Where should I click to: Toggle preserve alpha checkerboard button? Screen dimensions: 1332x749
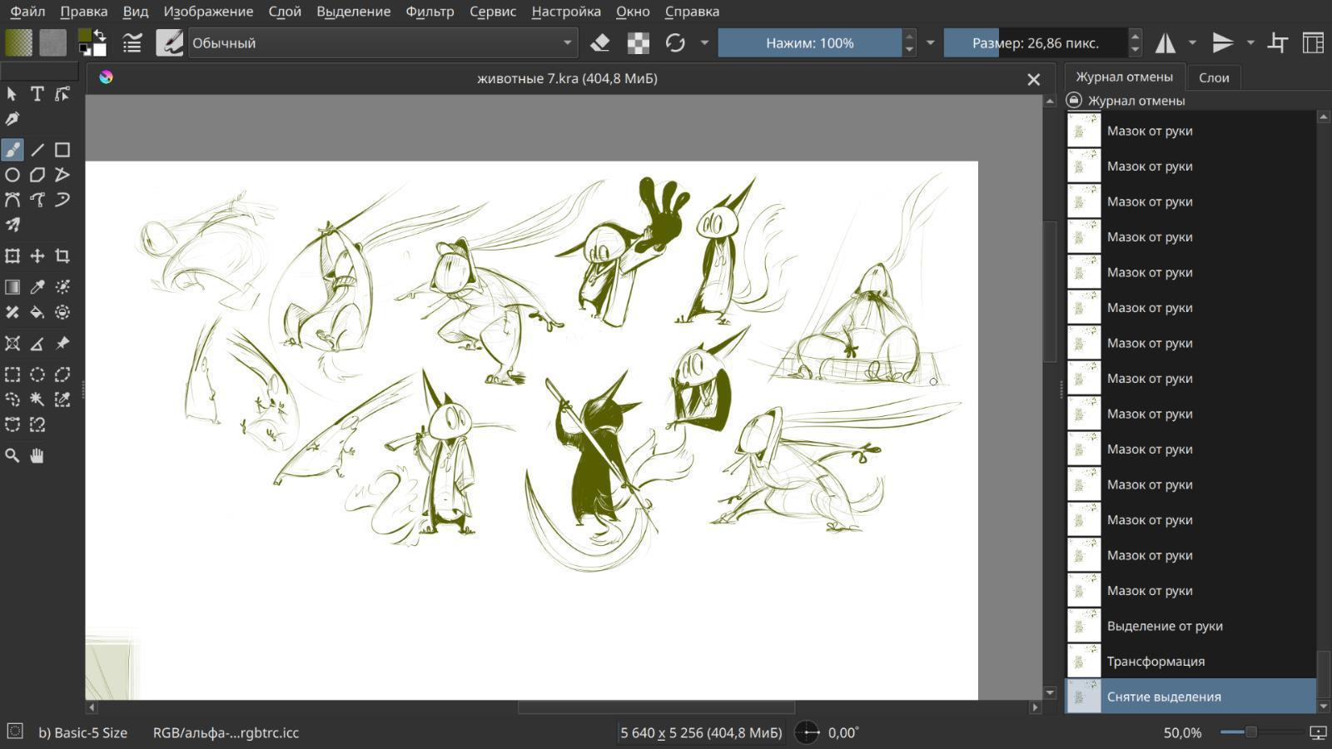point(638,43)
